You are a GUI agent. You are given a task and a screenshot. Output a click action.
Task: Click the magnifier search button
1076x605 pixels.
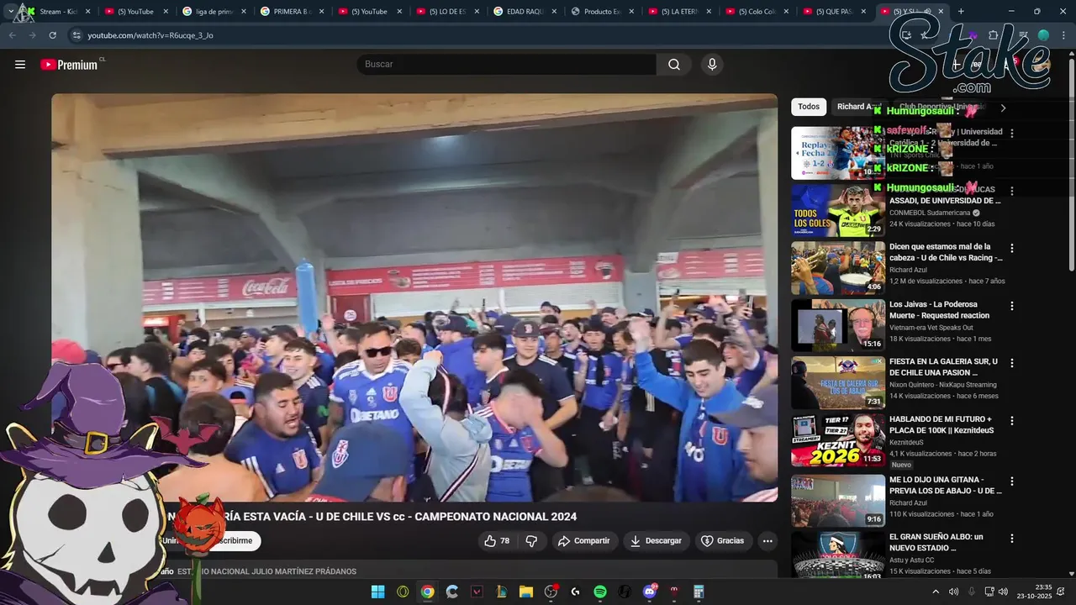674,65
